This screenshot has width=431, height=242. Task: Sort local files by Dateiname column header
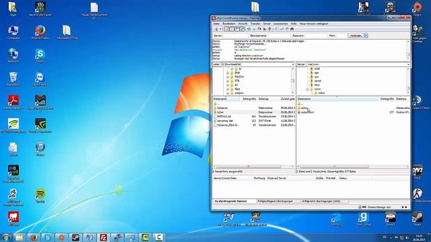tap(226, 99)
